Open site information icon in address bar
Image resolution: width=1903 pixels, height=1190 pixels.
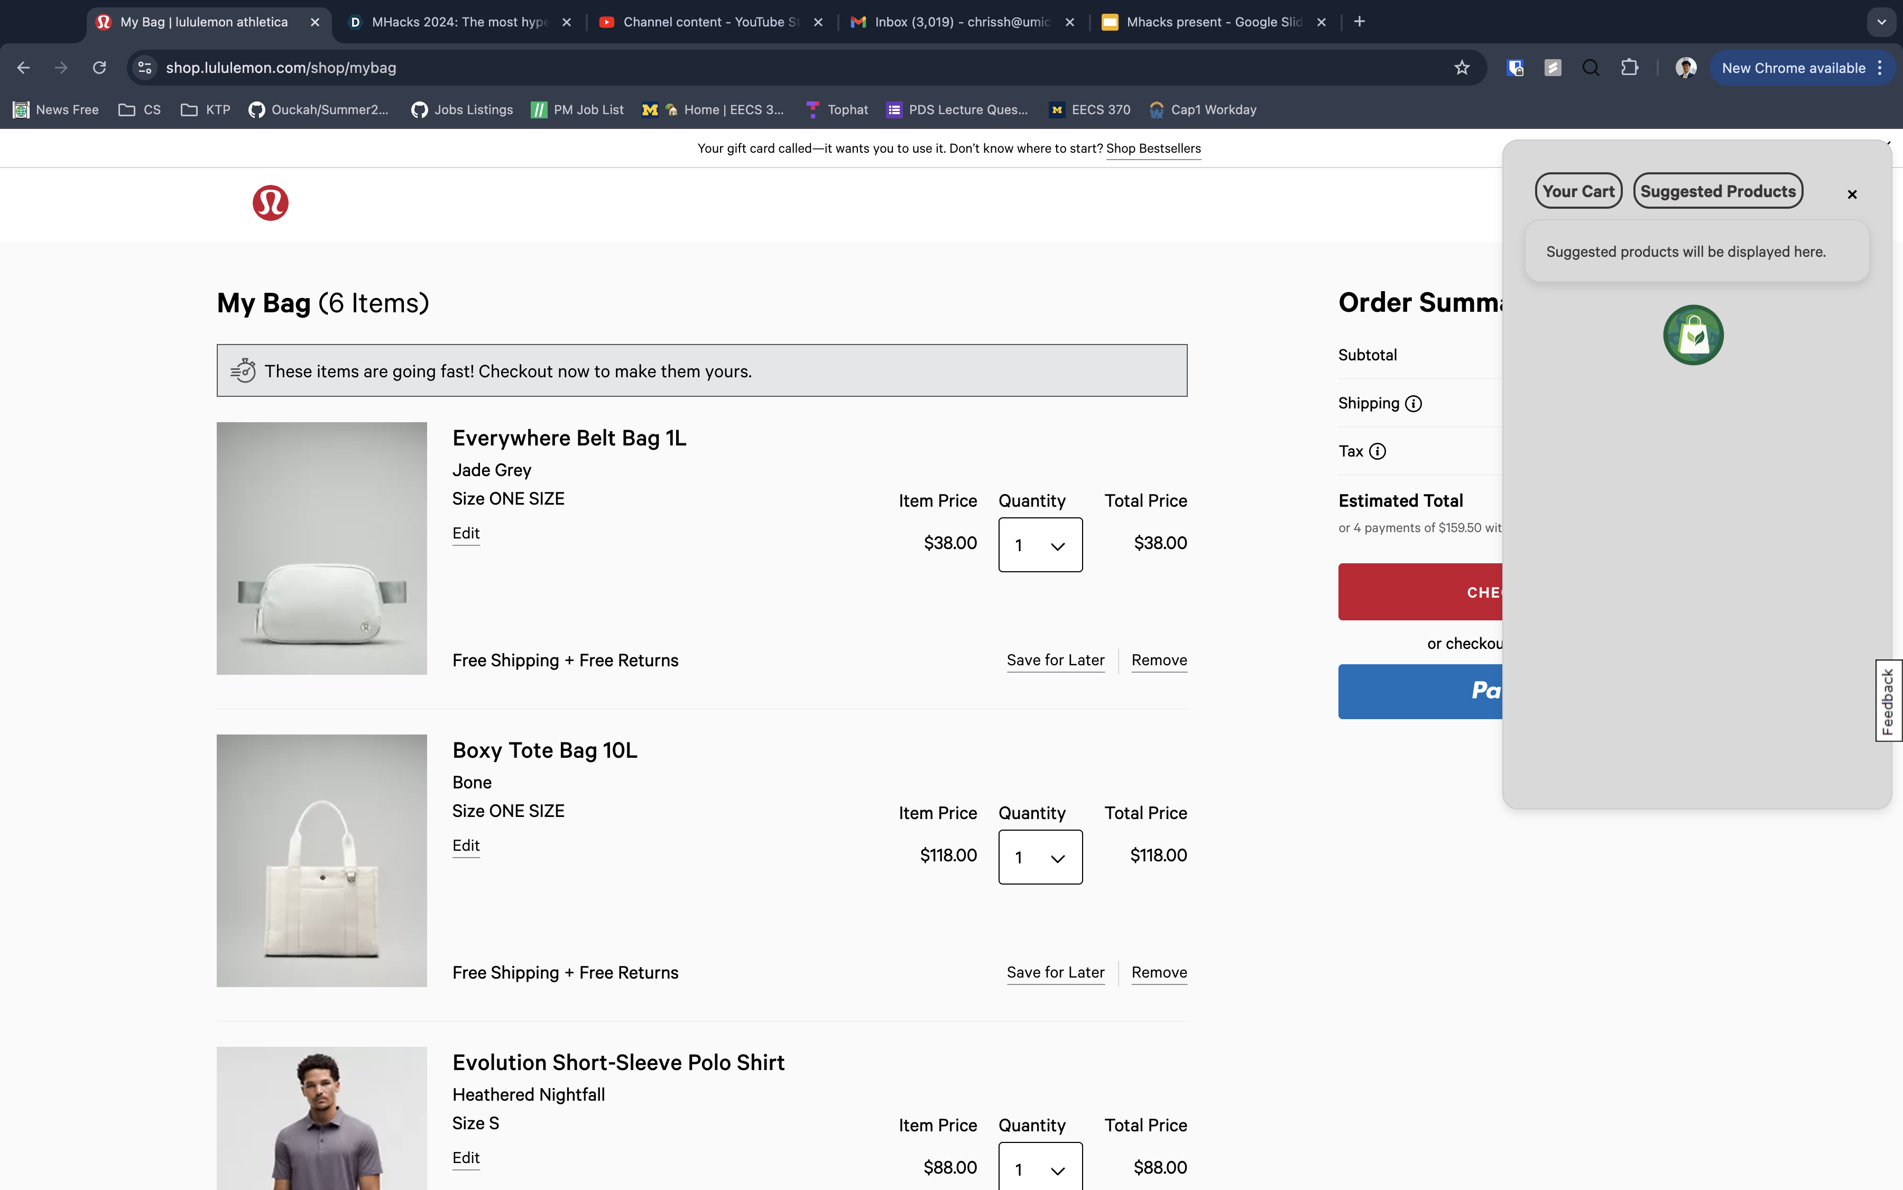coord(145,68)
